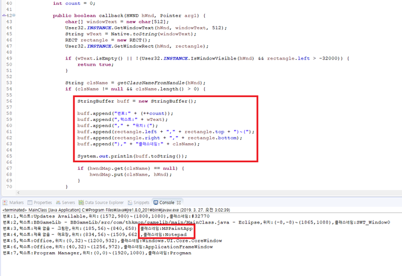The height and width of the screenshot is (276, 402).
Task: Click the Markers view icon
Action: [x=5, y=202]
